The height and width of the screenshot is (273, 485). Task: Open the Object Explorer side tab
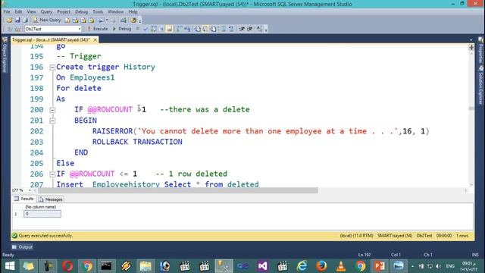click(x=5, y=55)
